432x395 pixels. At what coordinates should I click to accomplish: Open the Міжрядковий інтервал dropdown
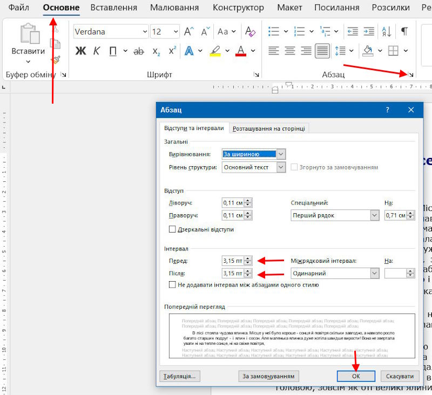(x=374, y=274)
